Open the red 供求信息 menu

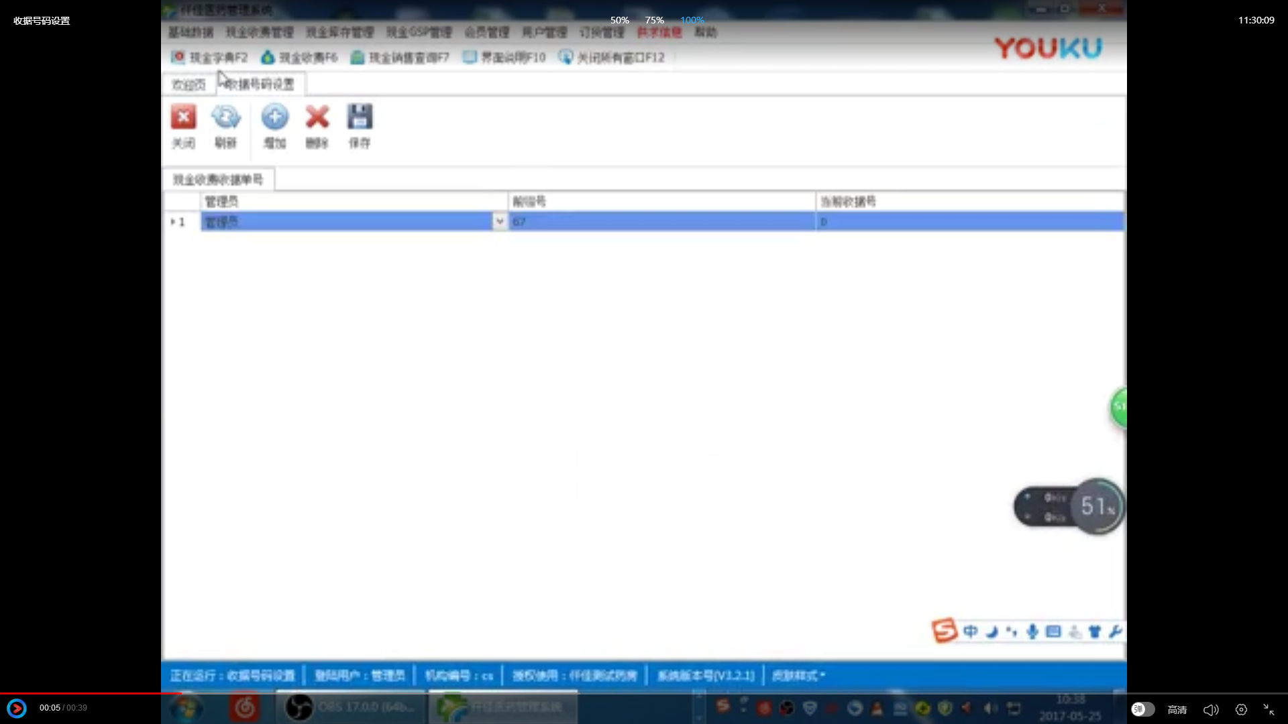tap(659, 32)
